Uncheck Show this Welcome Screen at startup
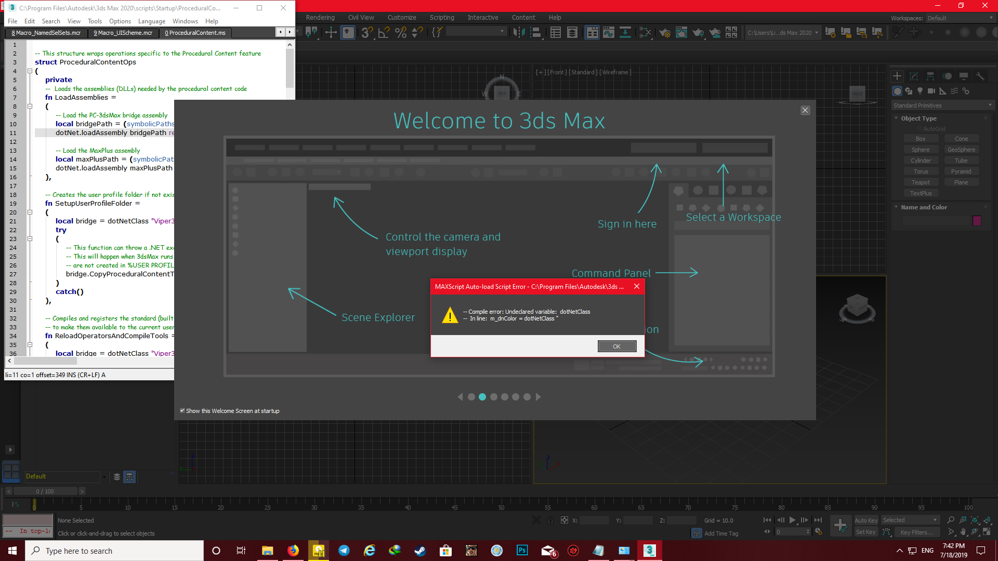 coord(182,411)
